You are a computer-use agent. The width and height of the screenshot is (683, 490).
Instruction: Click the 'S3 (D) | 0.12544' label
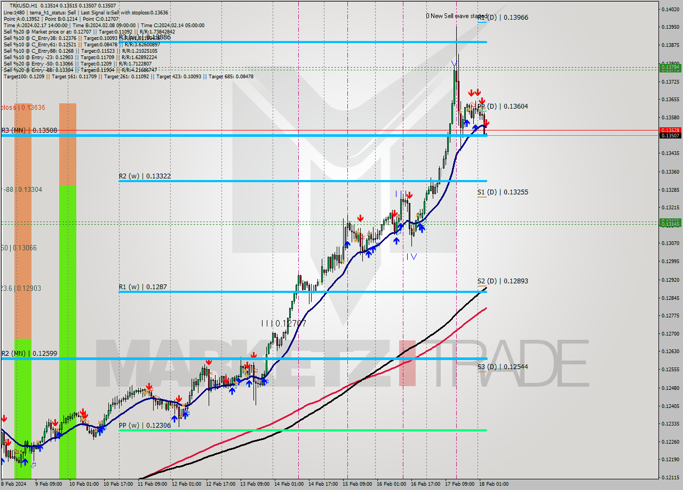[503, 366]
